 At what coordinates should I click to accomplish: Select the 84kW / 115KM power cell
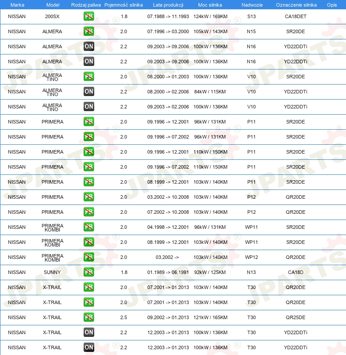click(x=210, y=92)
